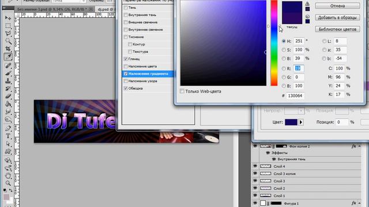Select the 3D Rotate tool
This screenshot has width=369, height=207.
7,160
